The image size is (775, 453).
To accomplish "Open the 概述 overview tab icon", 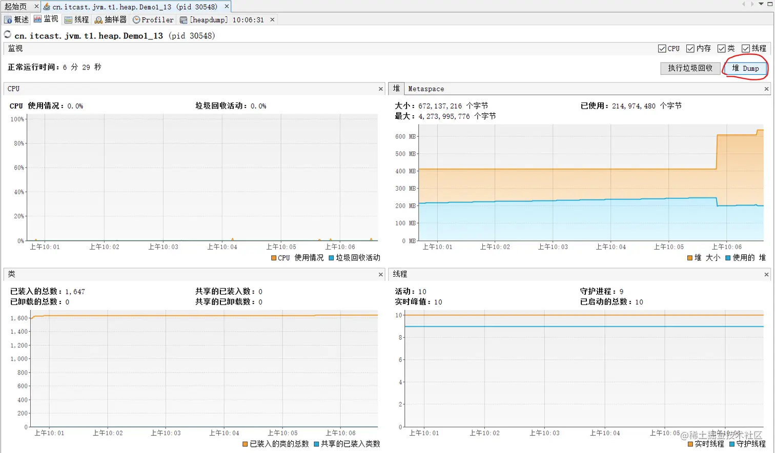I will tap(8, 20).
